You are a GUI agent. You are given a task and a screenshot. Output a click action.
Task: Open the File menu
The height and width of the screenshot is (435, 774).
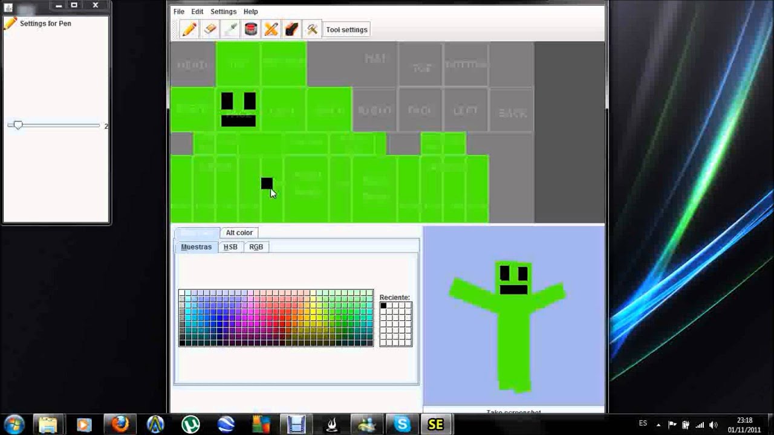(x=179, y=11)
